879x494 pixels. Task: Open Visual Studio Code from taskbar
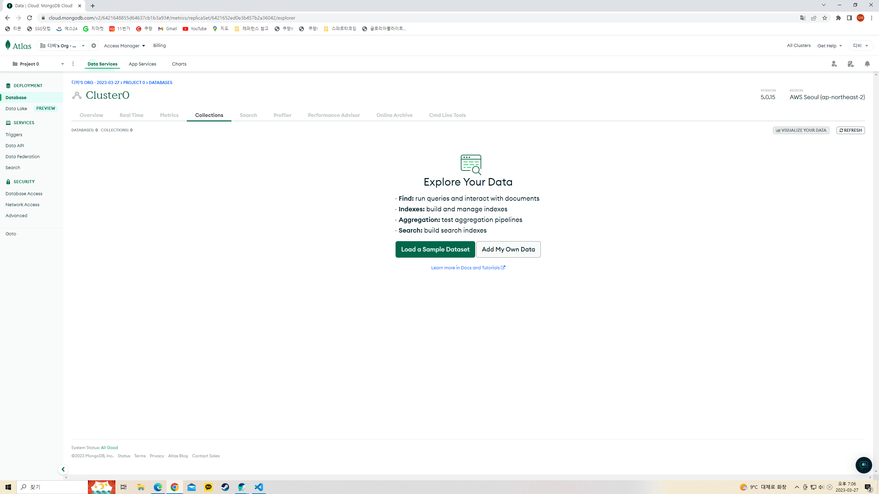click(x=259, y=487)
